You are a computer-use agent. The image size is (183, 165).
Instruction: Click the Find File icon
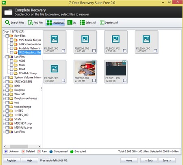click(x=30, y=22)
